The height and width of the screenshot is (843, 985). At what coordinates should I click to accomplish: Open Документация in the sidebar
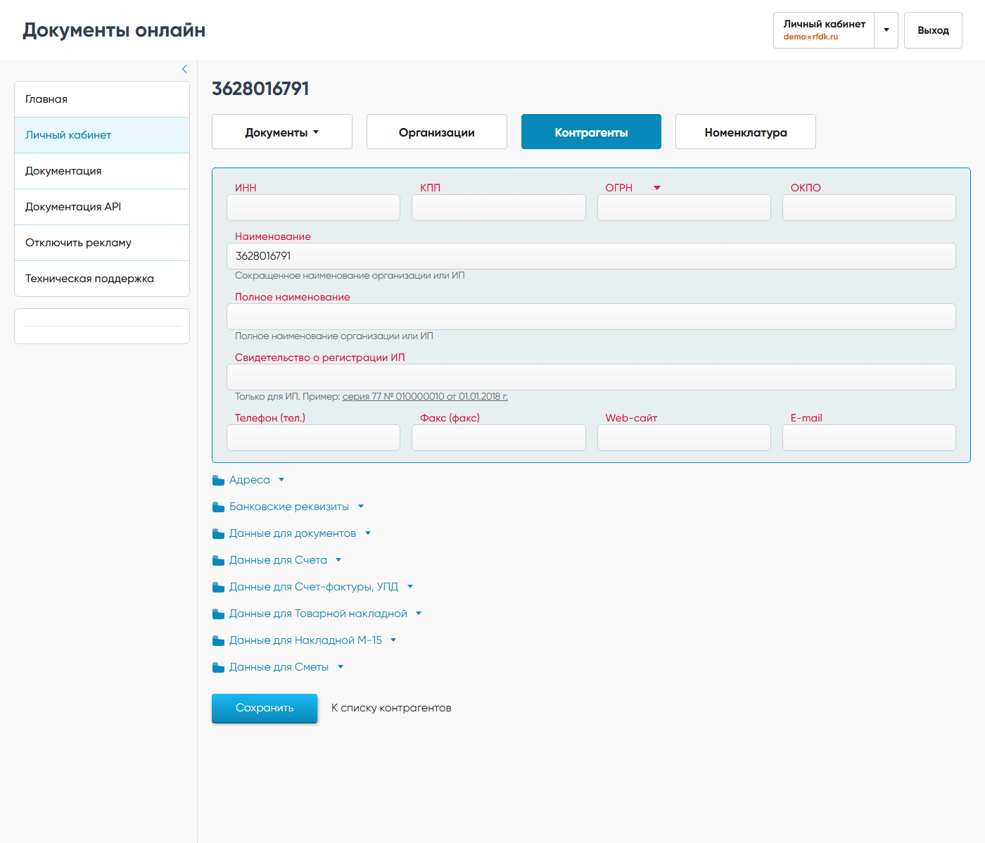click(x=102, y=171)
